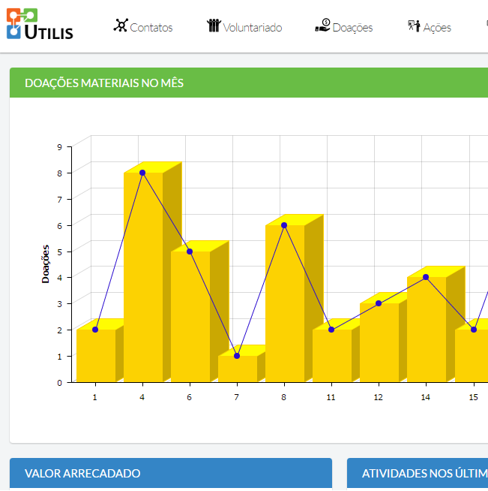The width and height of the screenshot is (488, 491).
Task: Click the data point for day 11
Action: [x=331, y=330]
